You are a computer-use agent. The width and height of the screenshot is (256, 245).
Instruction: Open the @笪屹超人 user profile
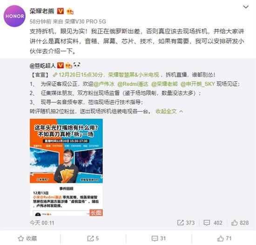[43, 66]
